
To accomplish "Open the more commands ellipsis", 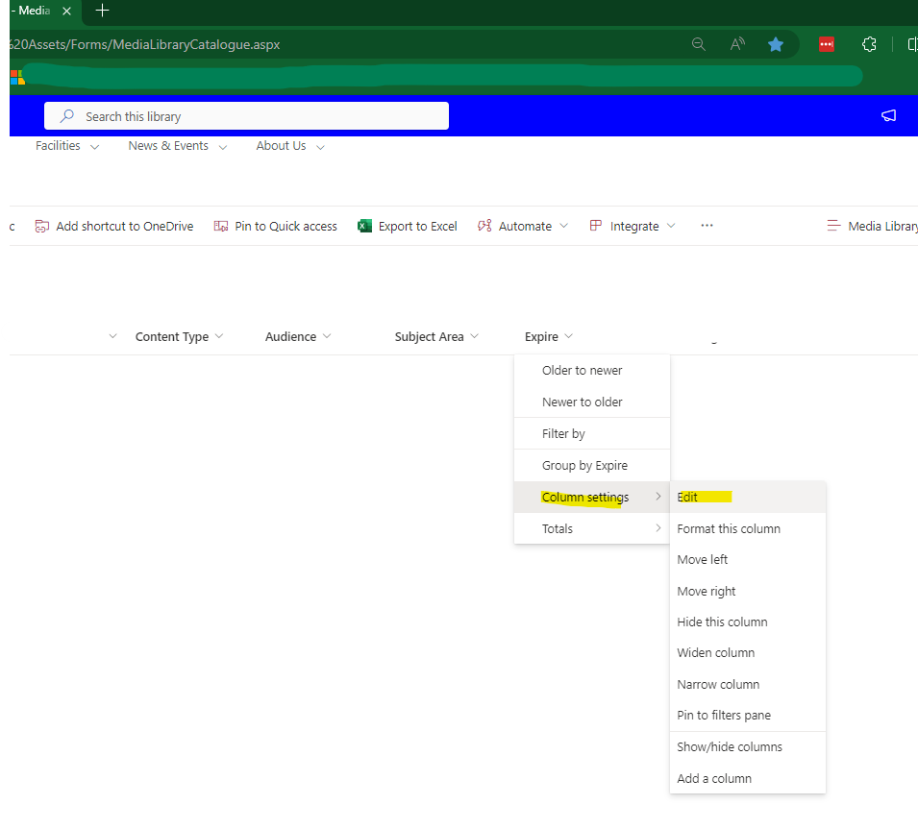I will point(707,225).
